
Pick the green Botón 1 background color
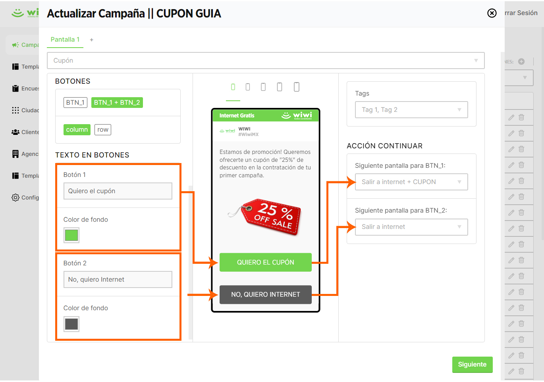pyautogui.click(x=71, y=235)
